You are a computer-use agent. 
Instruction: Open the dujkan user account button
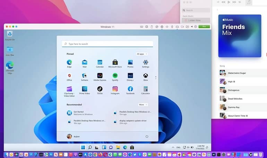(73, 137)
